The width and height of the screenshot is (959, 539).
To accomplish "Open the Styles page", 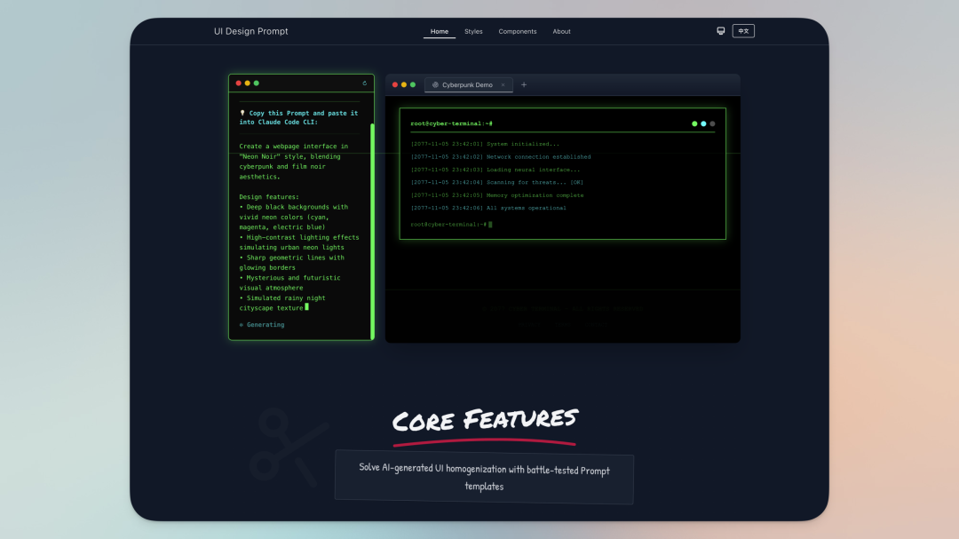I will click(x=473, y=32).
